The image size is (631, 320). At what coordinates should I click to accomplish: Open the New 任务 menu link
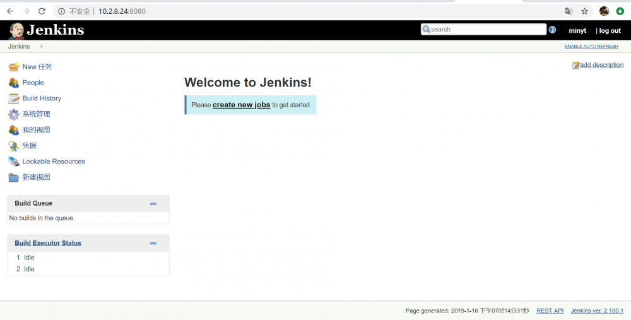tap(37, 67)
